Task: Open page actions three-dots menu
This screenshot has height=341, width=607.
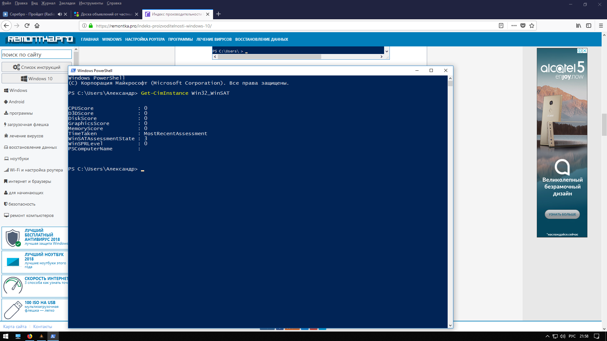Action: click(514, 26)
